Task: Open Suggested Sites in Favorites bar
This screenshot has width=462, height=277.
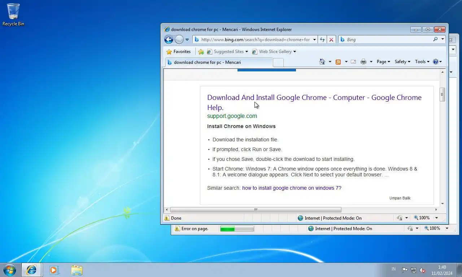Action: pyautogui.click(x=227, y=52)
